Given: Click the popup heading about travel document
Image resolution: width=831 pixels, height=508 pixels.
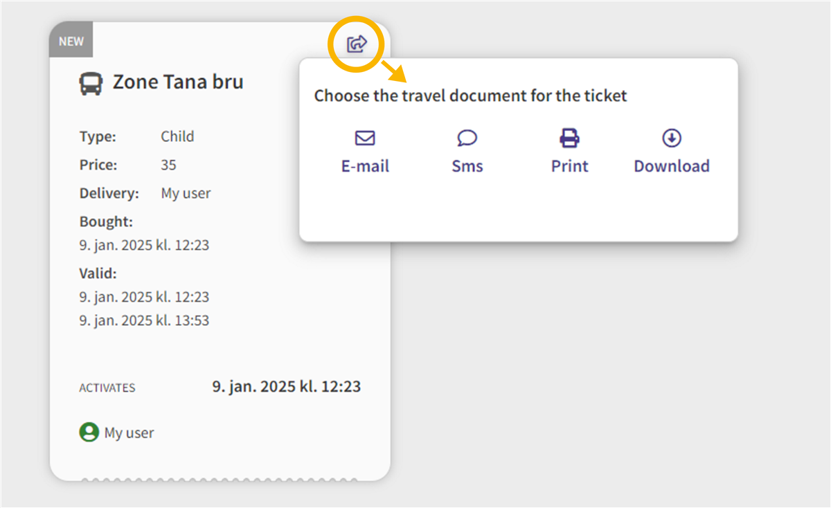Looking at the screenshot, I should point(470,96).
